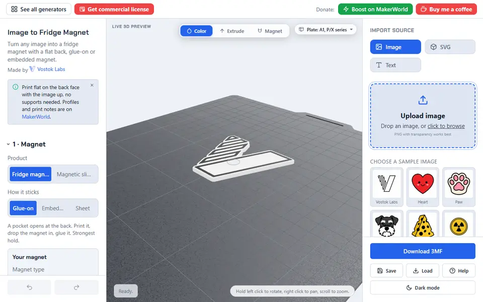The height and width of the screenshot is (302, 483).
Task: Click the Load button
Action: (x=423, y=271)
